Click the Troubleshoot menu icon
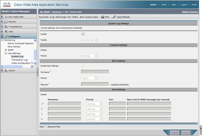203x136 pixels. pos(6,27)
